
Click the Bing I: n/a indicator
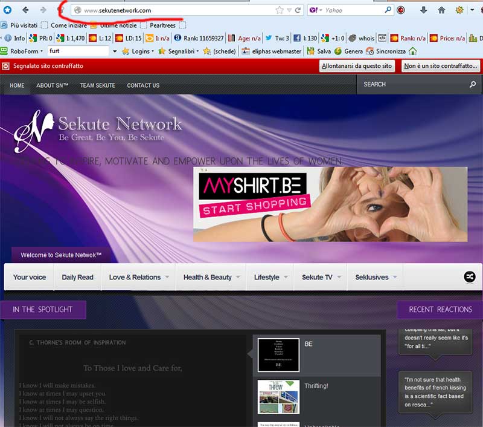click(x=158, y=38)
